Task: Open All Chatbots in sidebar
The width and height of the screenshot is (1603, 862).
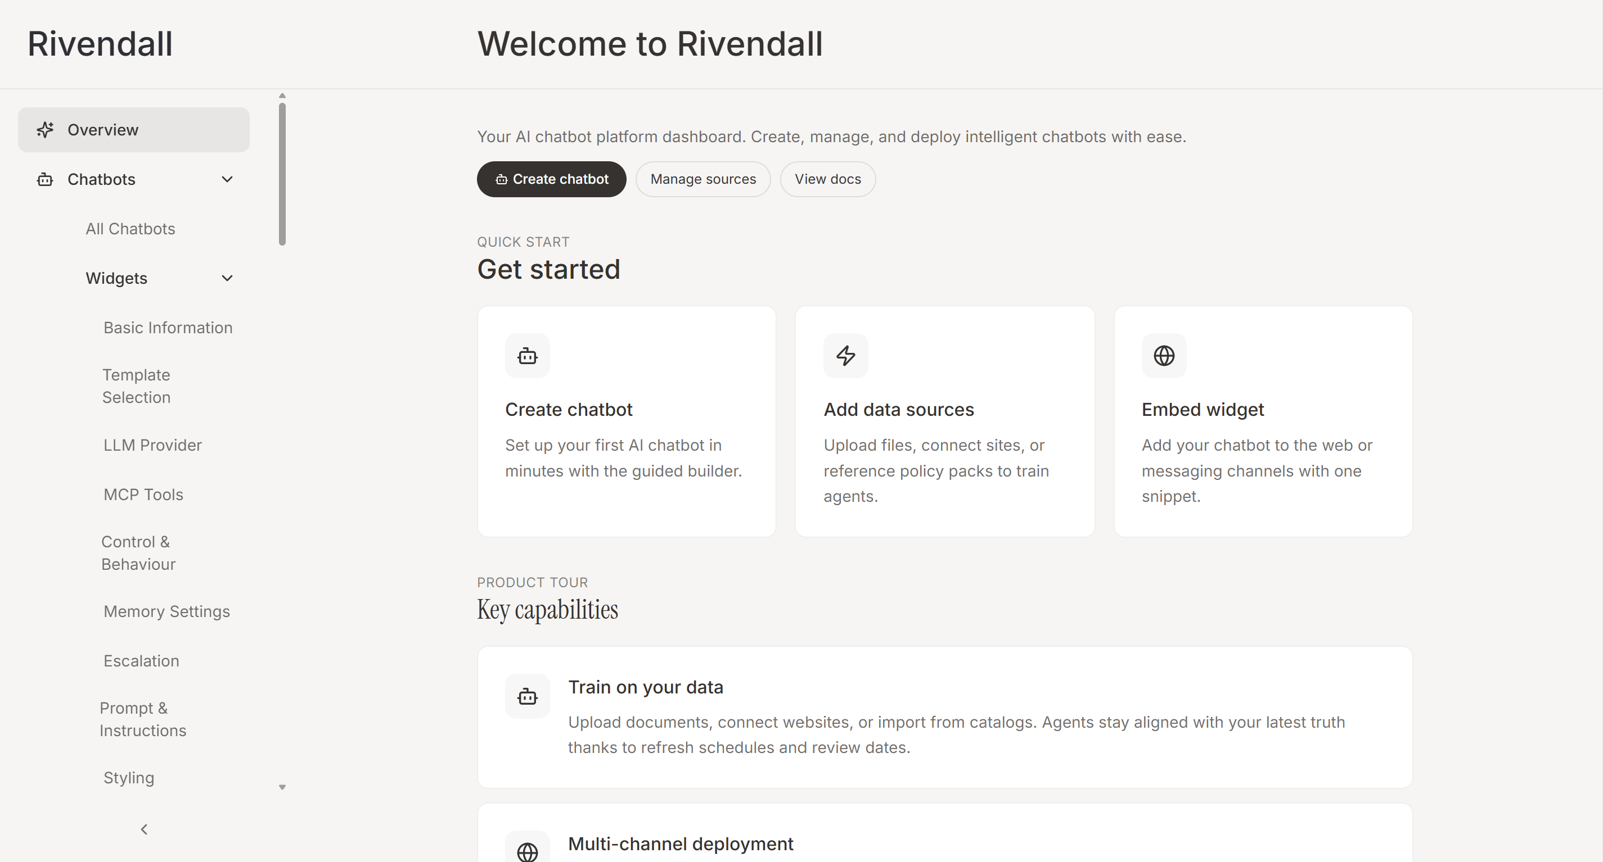Action: 130,229
